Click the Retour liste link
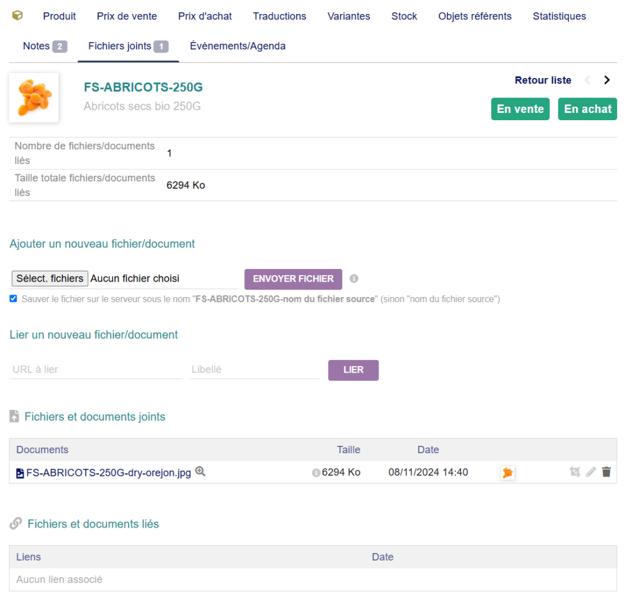This screenshot has width=625, height=602. (543, 80)
